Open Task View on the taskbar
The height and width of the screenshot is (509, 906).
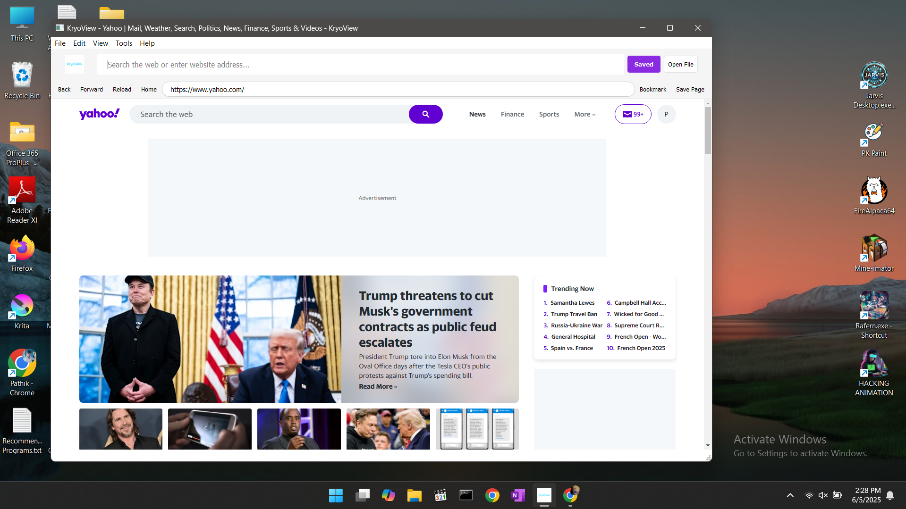362,495
